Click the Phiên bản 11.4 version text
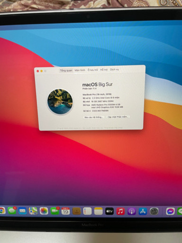Screen dimensions: 182x243 90,89
